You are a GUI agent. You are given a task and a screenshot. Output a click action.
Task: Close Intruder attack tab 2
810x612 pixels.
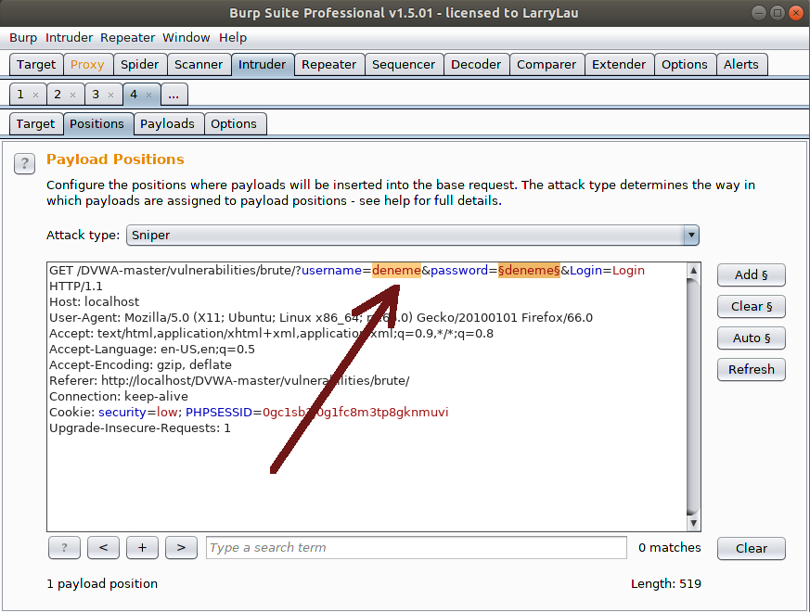73,95
